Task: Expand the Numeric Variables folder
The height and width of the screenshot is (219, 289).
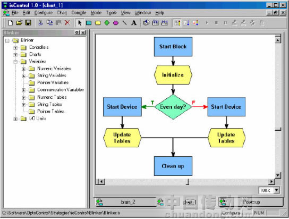Action: click(x=23, y=69)
